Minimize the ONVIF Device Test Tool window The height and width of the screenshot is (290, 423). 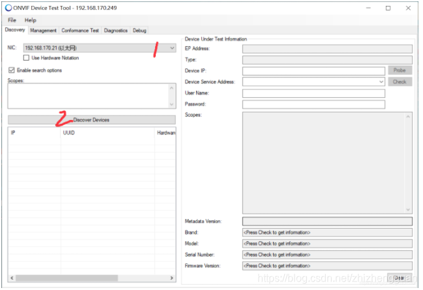coord(368,8)
